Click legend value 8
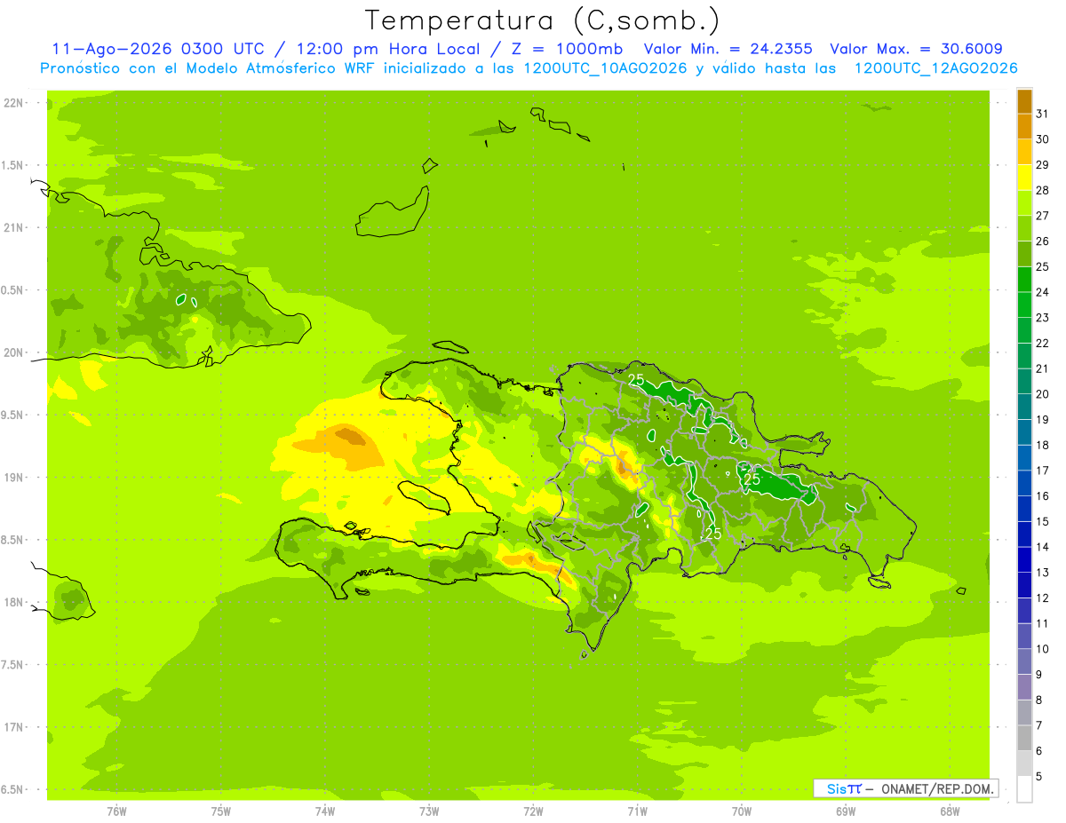1066x823 pixels. [1039, 700]
